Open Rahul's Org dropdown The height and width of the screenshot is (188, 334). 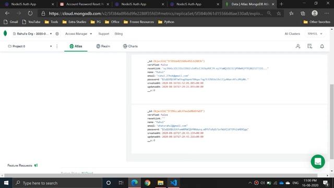tap(32, 33)
